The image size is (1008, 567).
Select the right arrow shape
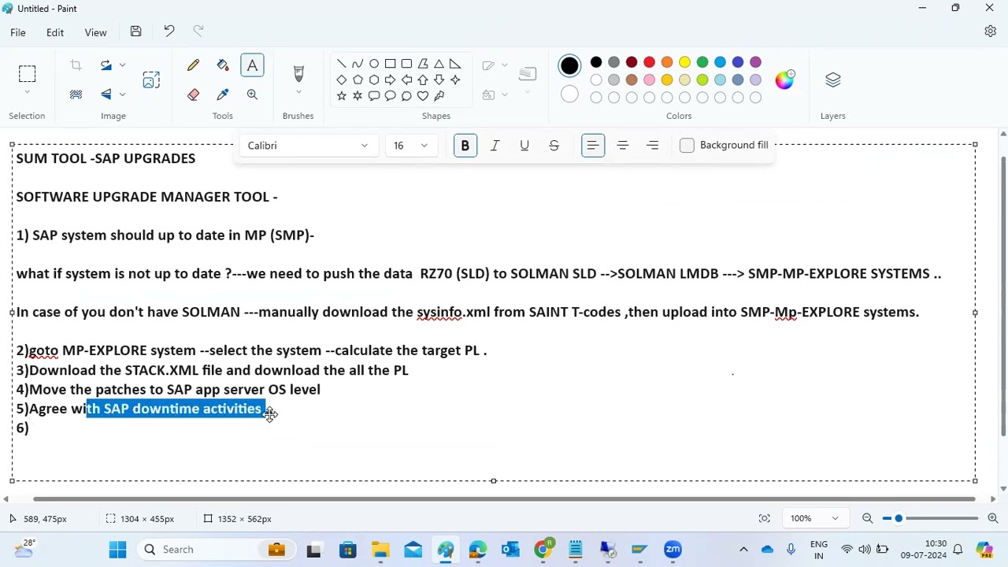point(390,80)
